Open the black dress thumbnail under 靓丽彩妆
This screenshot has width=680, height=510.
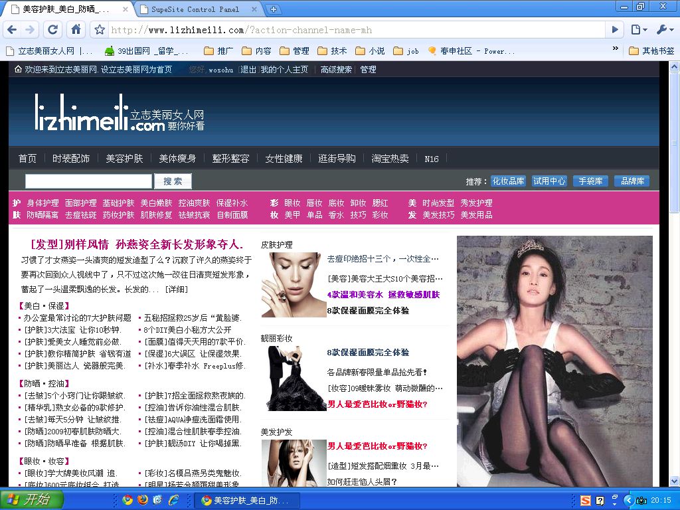[294, 378]
